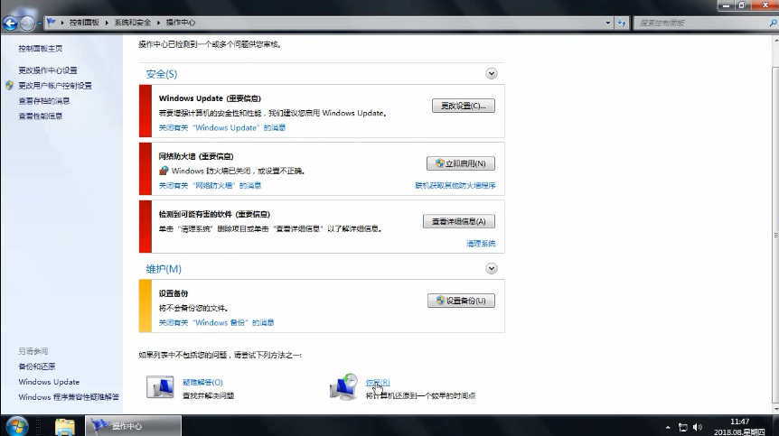Click 操作中心 taskbar window button
Image resolution: width=779 pixels, height=436 pixels.
click(x=133, y=426)
